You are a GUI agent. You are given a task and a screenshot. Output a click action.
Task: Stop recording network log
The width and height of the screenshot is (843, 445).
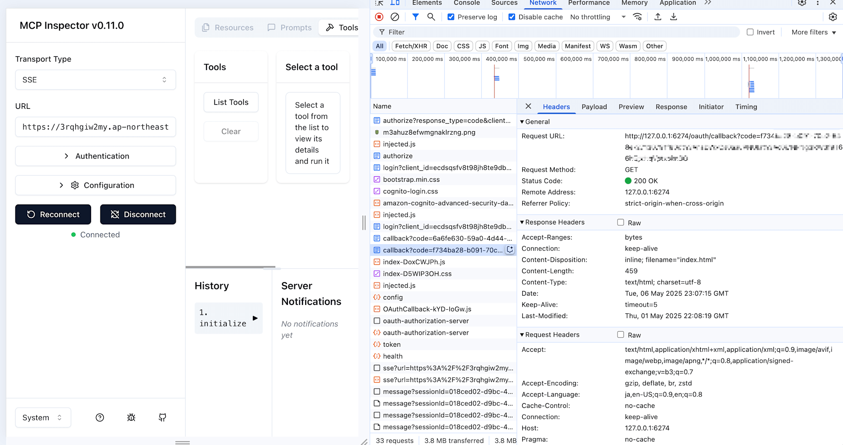click(379, 17)
